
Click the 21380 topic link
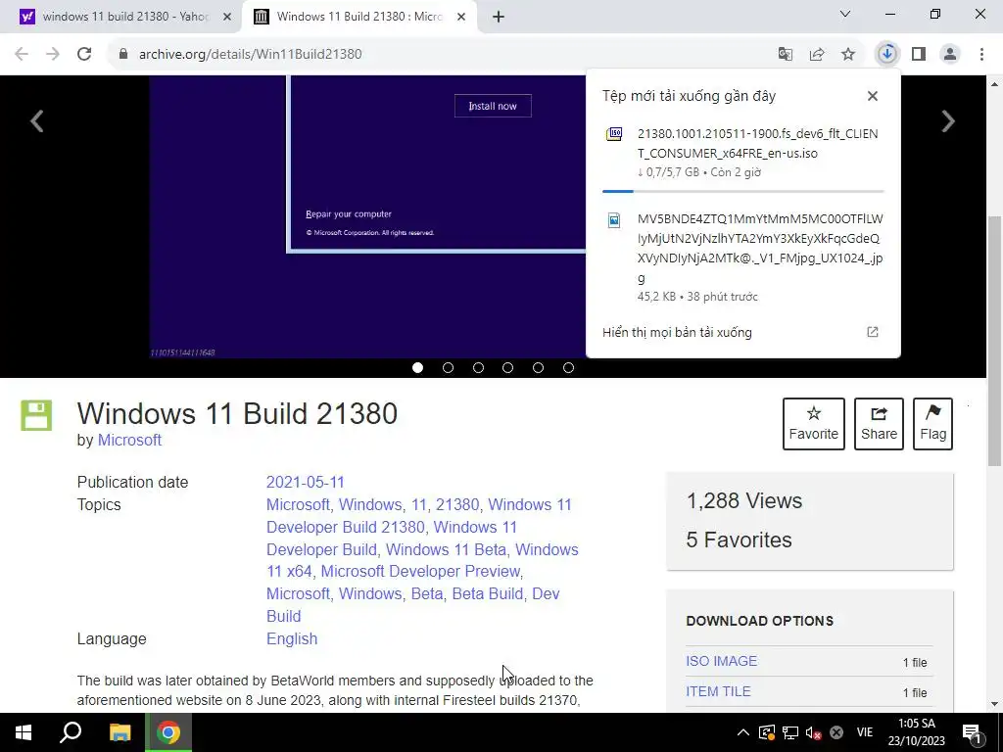(x=456, y=504)
